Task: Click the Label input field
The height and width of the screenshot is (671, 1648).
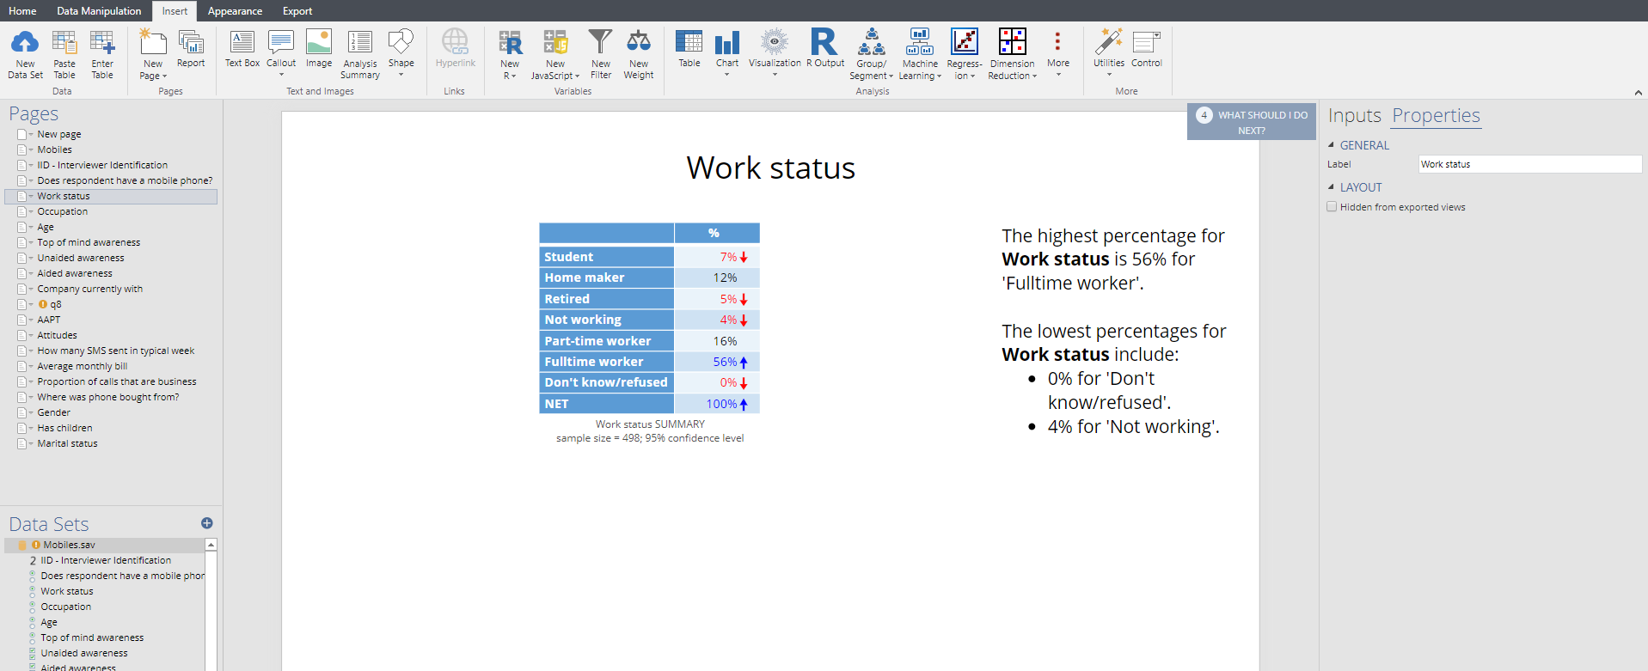Action: pos(1529,164)
